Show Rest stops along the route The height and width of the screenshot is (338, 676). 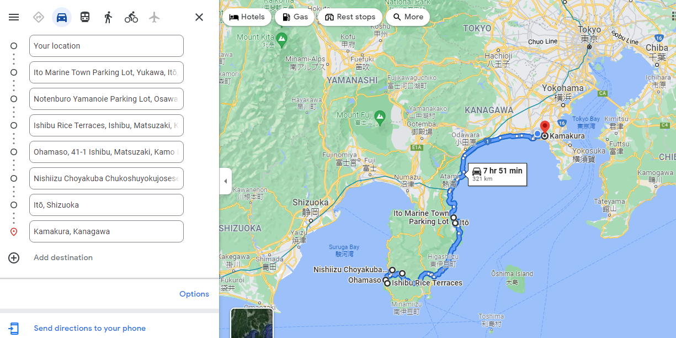tap(350, 17)
